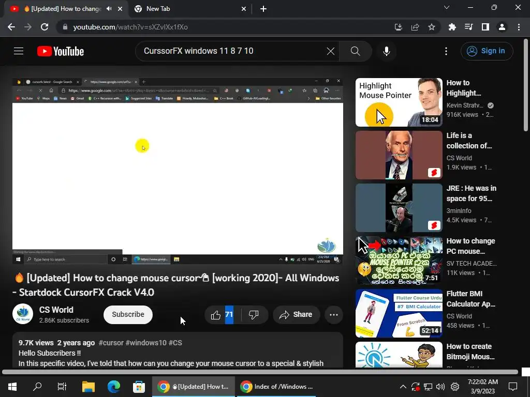530x397 pixels.
Task: Click the page horizontal scrollbar
Action: (x=260, y=372)
